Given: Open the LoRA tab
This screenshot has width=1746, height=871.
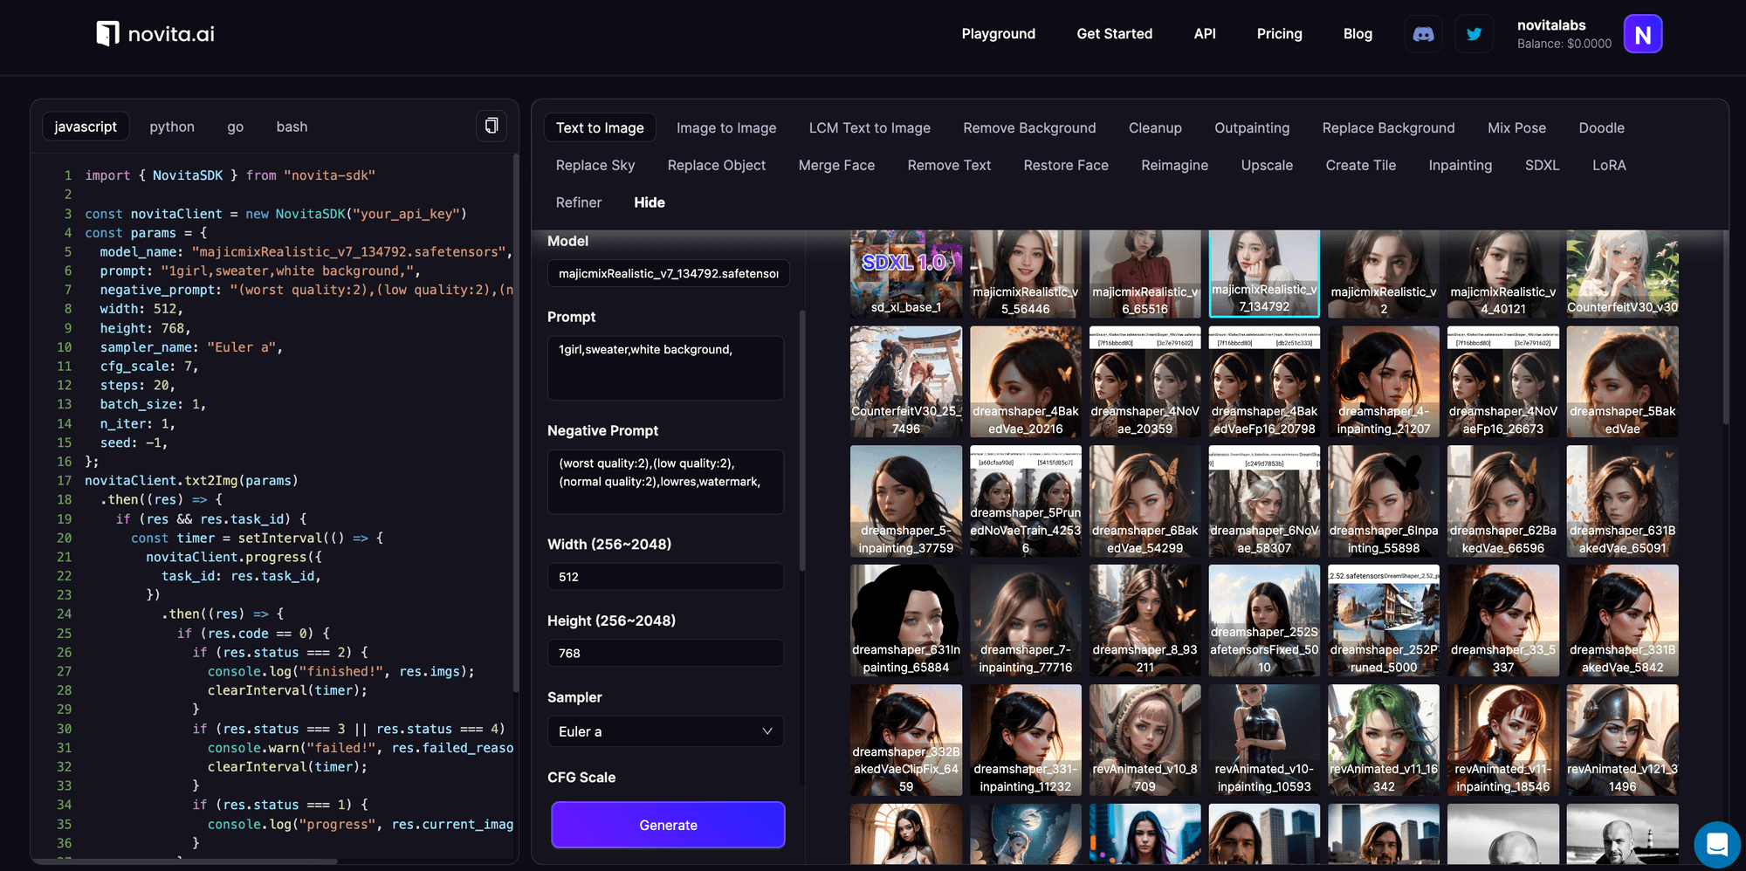Looking at the screenshot, I should 1609,166.
